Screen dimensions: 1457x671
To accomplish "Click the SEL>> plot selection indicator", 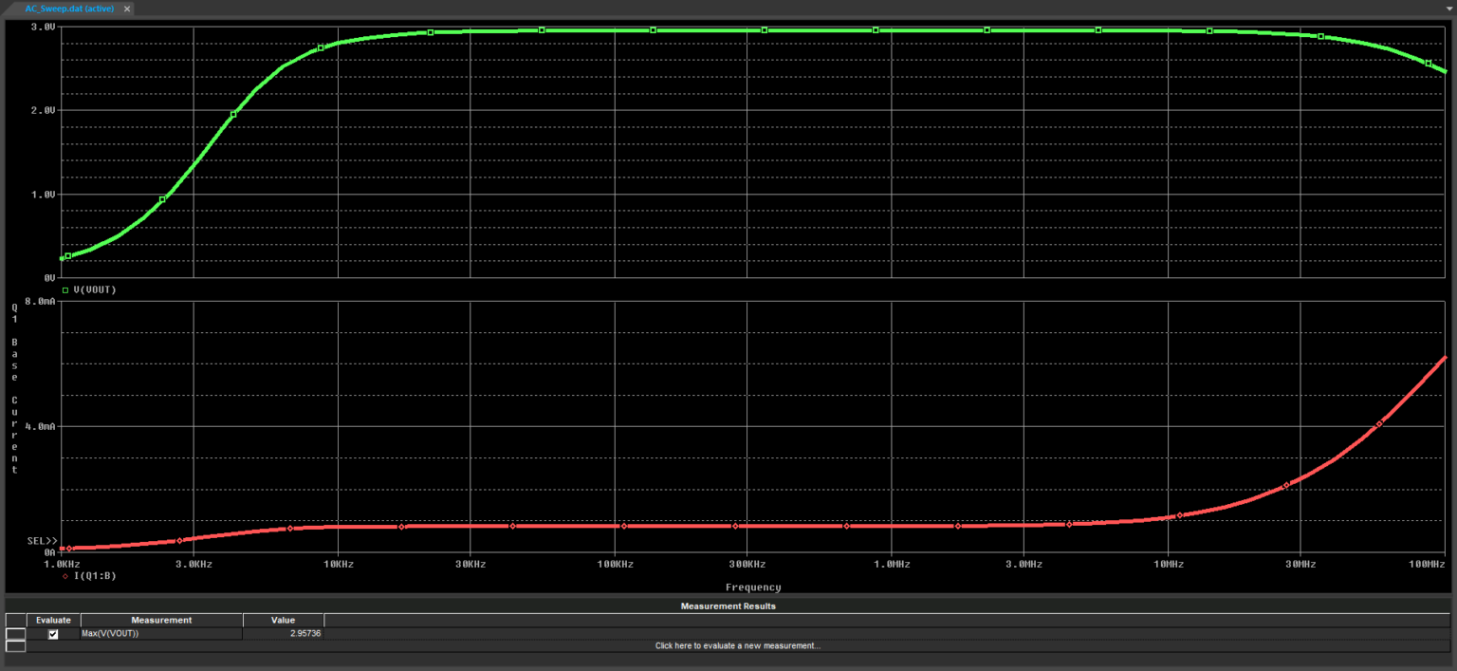I will point(43,541).
